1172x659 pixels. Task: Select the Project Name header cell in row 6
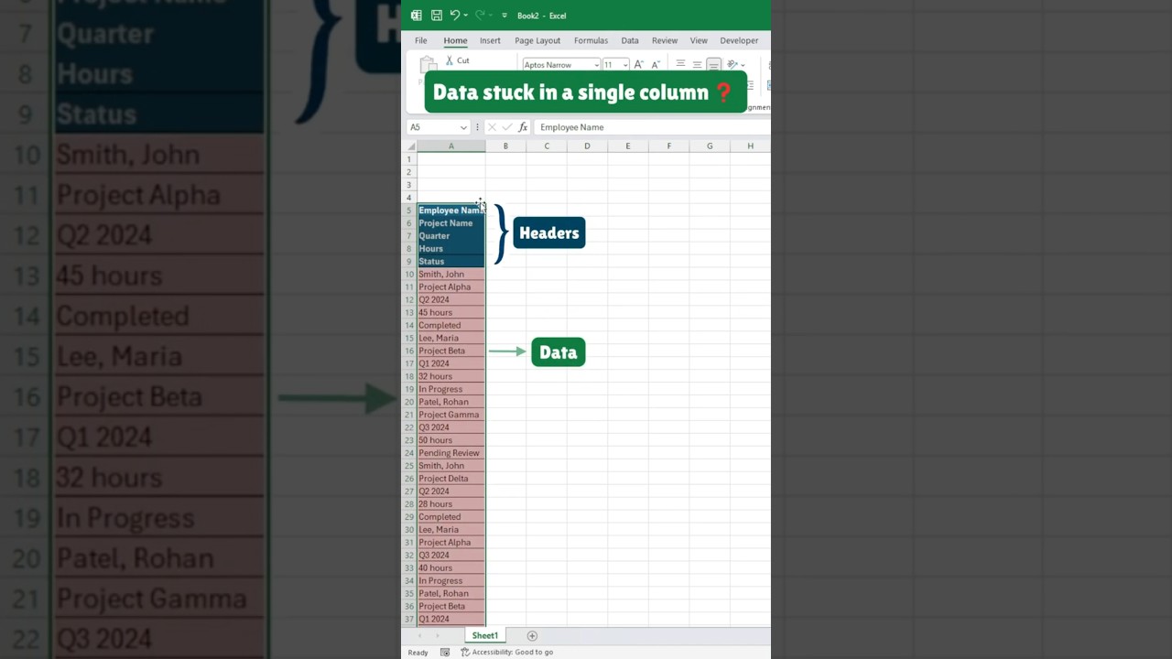[x=451, y=223]
